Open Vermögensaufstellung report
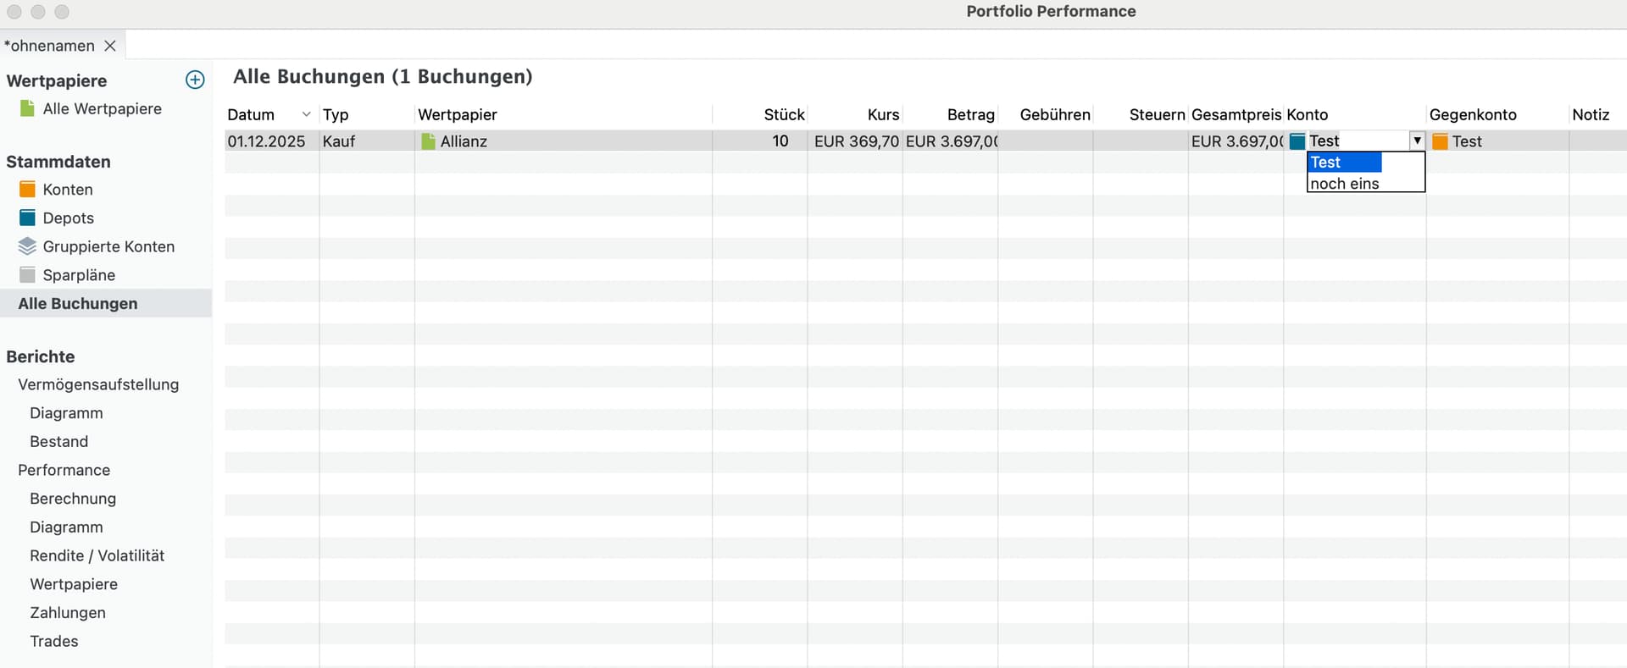Image resolution: width=1627 pixels, height=668 pixels. [98, 384]
